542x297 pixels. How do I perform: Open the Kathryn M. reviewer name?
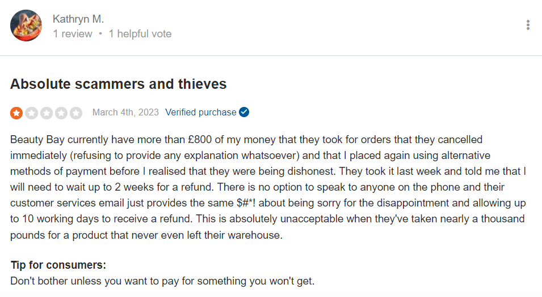[78, 19]
